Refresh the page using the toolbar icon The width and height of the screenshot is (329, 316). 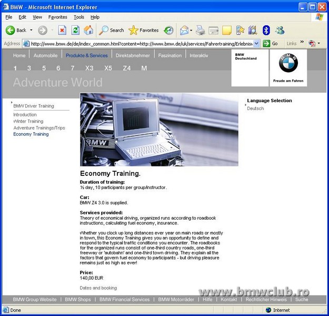[x=75, y=30]
